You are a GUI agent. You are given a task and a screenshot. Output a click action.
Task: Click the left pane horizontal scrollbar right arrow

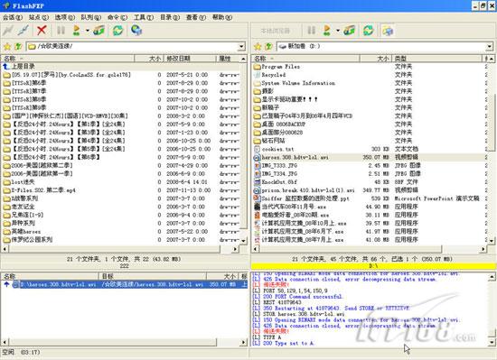pyautogui.click(x=235, y=249)
